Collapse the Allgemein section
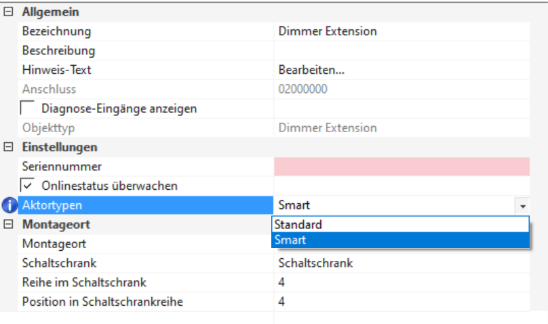 (x=9, y=12)
